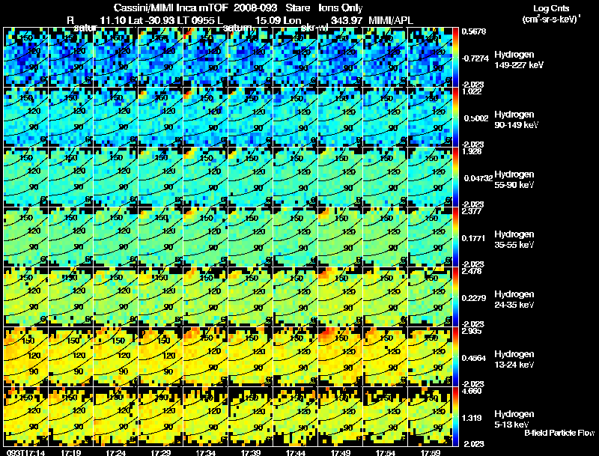Click the colorbar value '-0.7274'
The image size is (599, 456).
pos(475,58)
